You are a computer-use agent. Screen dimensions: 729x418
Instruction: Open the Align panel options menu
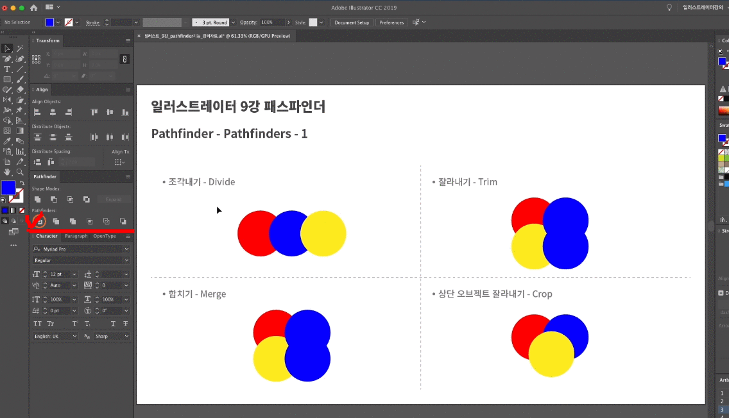coord(128,90)
